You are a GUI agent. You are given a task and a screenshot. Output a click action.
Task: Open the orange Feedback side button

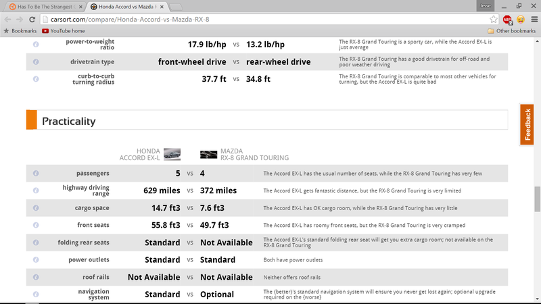tap(527, 124)
